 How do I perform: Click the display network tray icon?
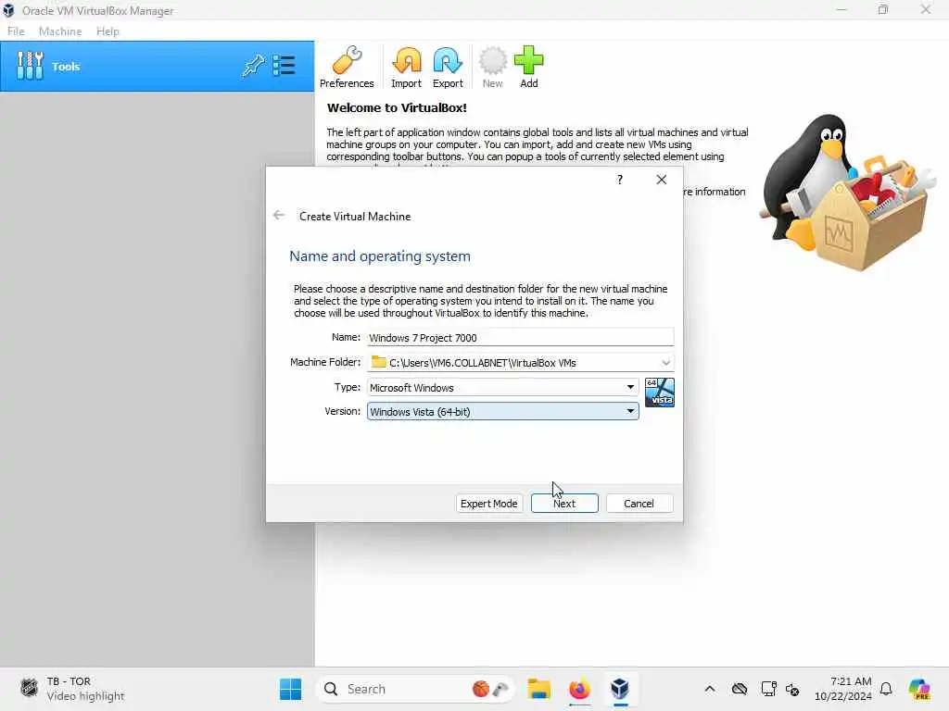768,689
